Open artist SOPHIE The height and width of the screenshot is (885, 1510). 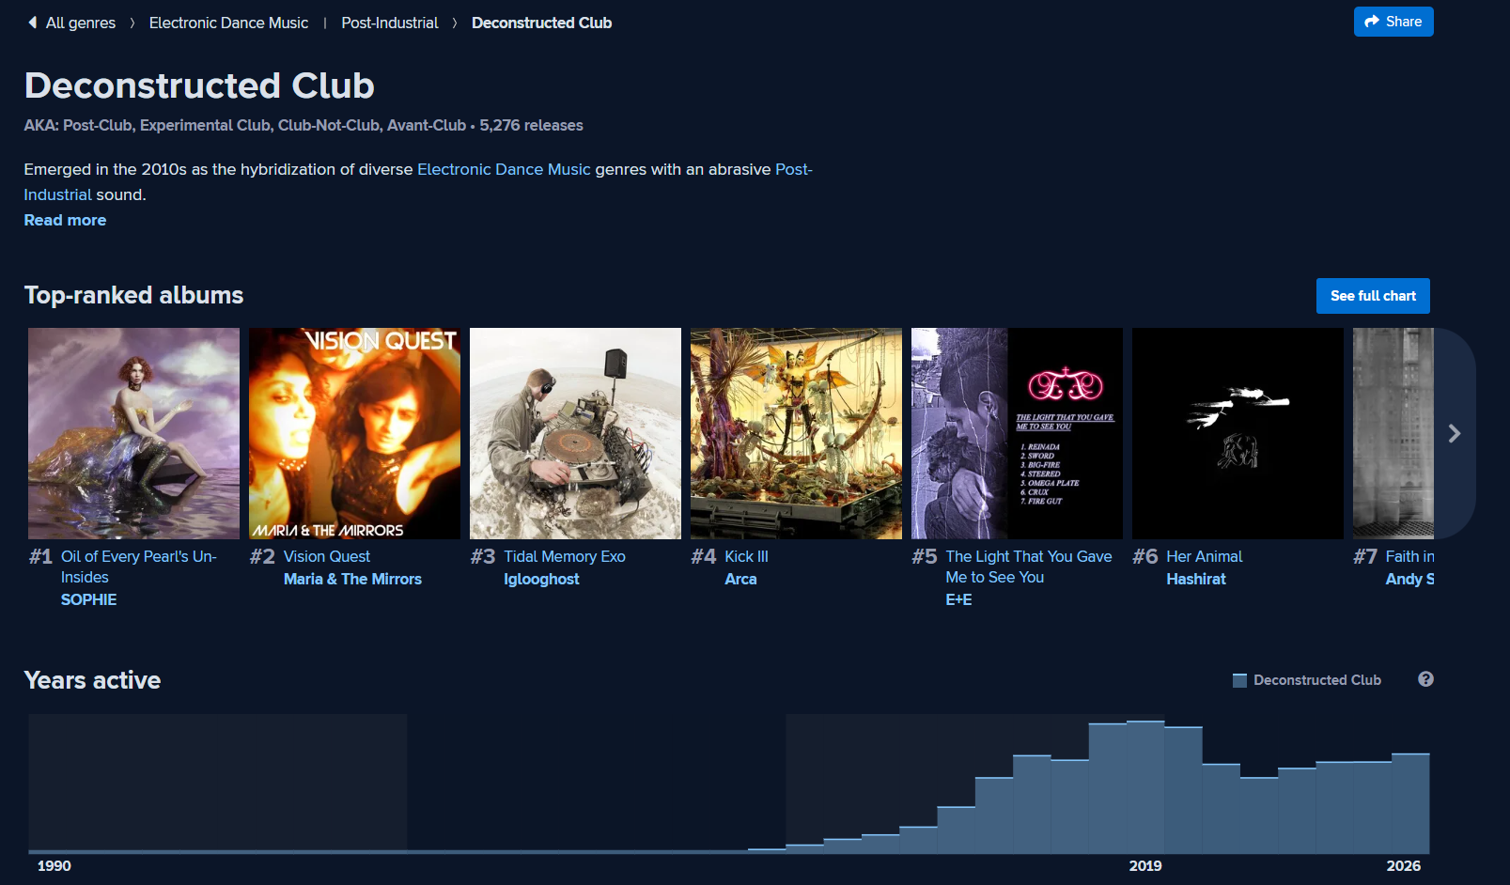[89, 599]
